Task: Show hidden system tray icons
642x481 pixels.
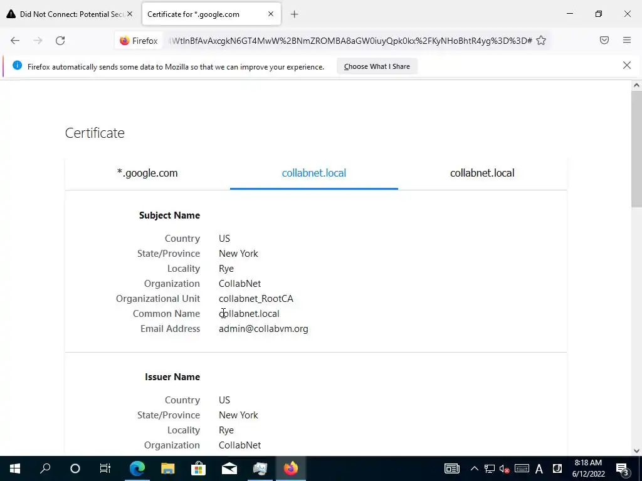Action: click(x=474, y=468)
